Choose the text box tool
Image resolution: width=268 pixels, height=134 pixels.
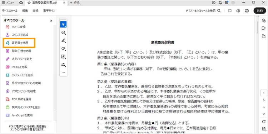[63, 56]
